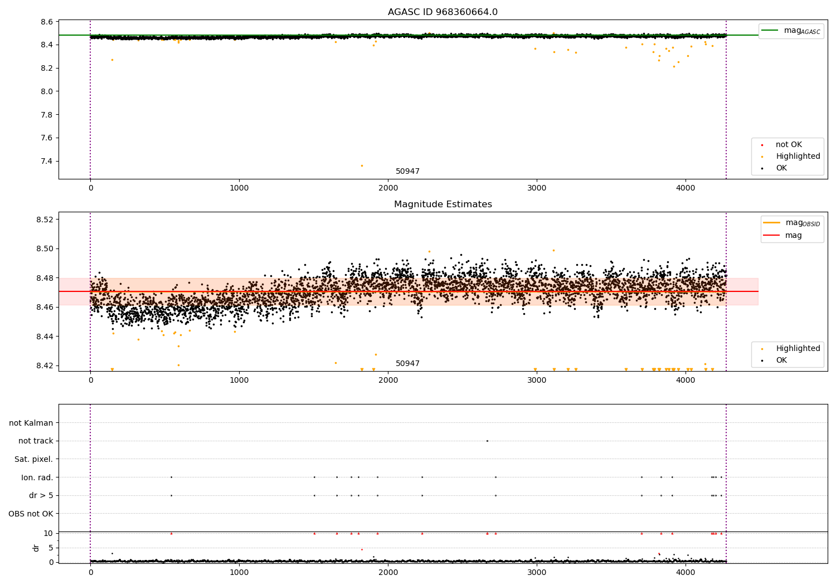Click the '5' tick on the dr axis
Image resolution: width=836 pixels, height=585 pixels.
[51, 548]
